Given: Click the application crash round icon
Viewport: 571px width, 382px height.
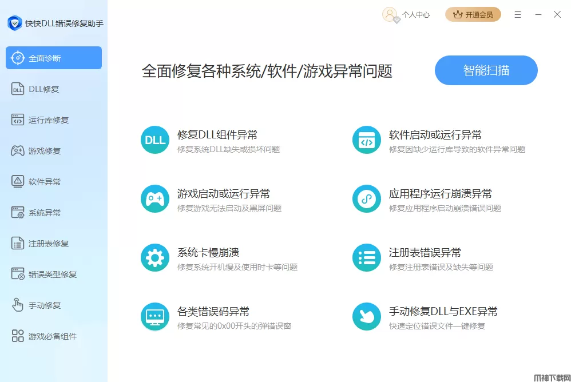Looking at the screenshot, I should point(367,199).
